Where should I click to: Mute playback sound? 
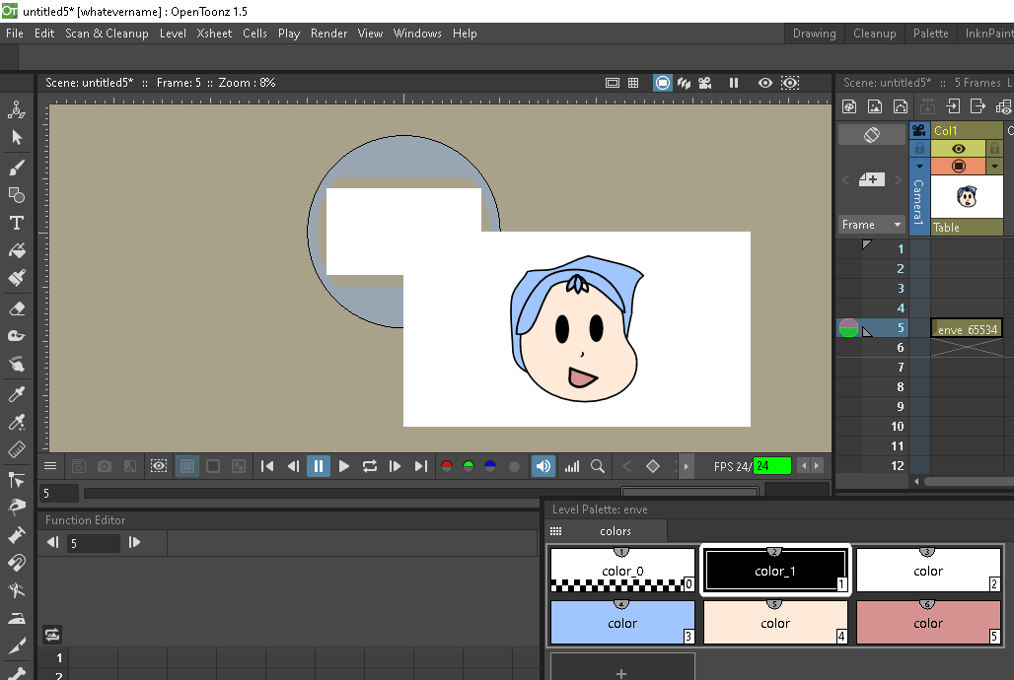pos(543,465)
